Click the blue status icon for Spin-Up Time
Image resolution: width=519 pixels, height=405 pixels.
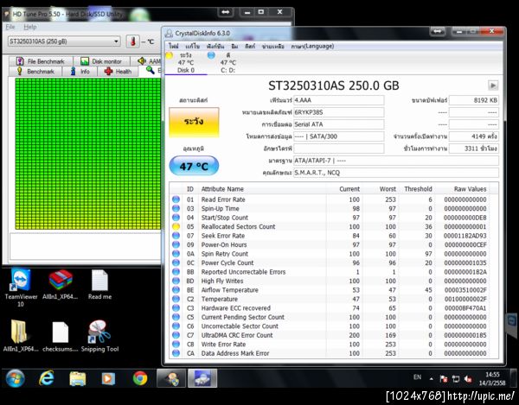pyautogui.click(x=176, y=208)
